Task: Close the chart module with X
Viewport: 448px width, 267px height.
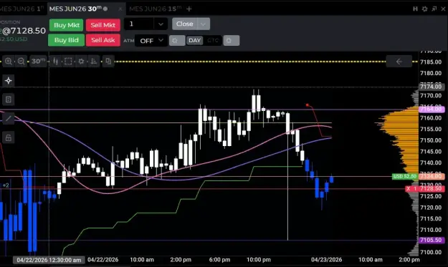Action: coord(444,9)
